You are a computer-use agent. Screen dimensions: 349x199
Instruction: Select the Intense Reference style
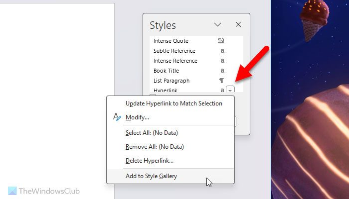(175, 61)
